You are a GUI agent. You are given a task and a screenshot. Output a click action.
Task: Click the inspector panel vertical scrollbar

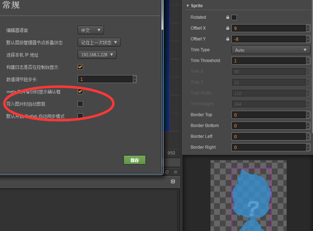point(312,66)
